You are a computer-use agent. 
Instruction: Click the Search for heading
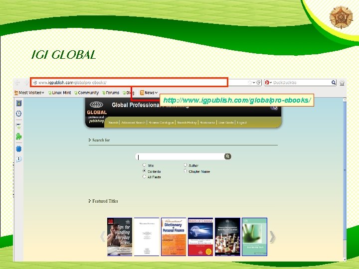[x=101, y=140]
